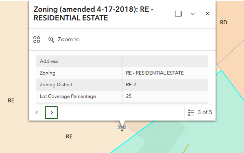Collapse the popup with the chevron

[193, 14]
